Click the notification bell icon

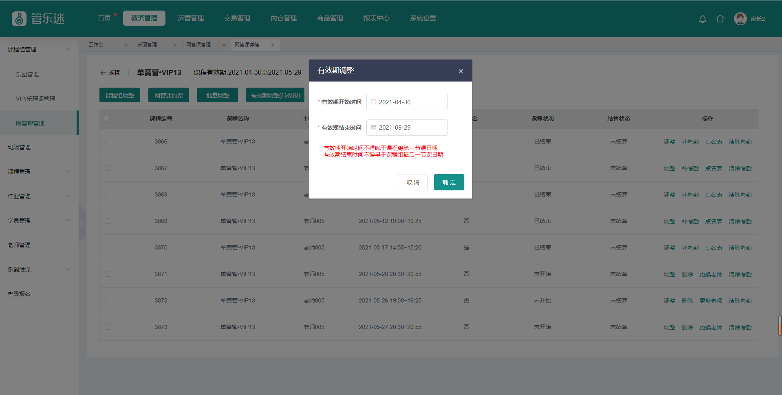(x=703, y=19)
